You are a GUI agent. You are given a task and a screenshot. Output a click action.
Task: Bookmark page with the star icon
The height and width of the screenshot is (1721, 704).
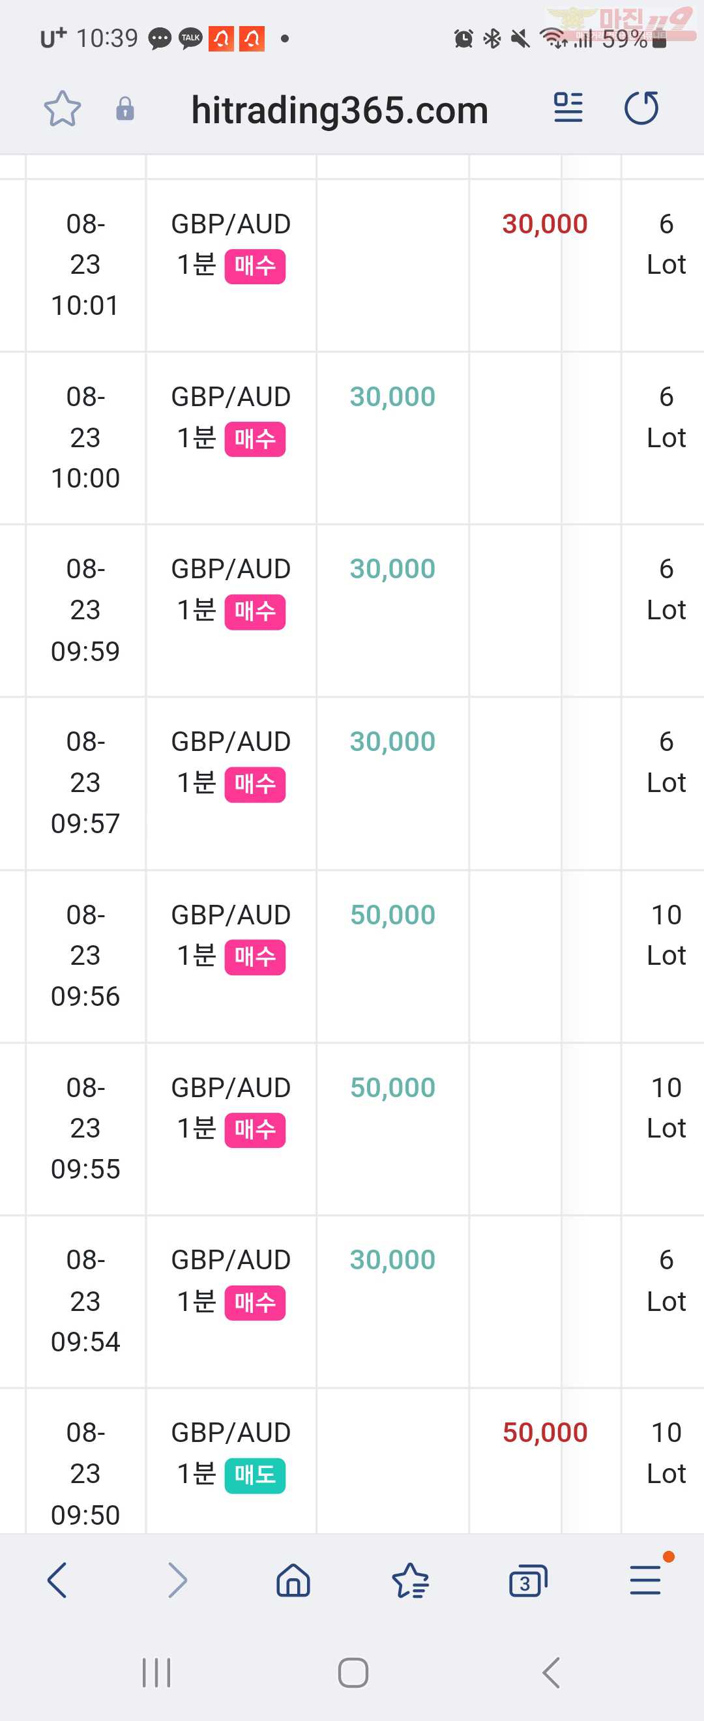[62, 109]
